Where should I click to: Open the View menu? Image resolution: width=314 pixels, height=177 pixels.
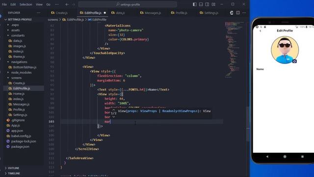point(39,4)
